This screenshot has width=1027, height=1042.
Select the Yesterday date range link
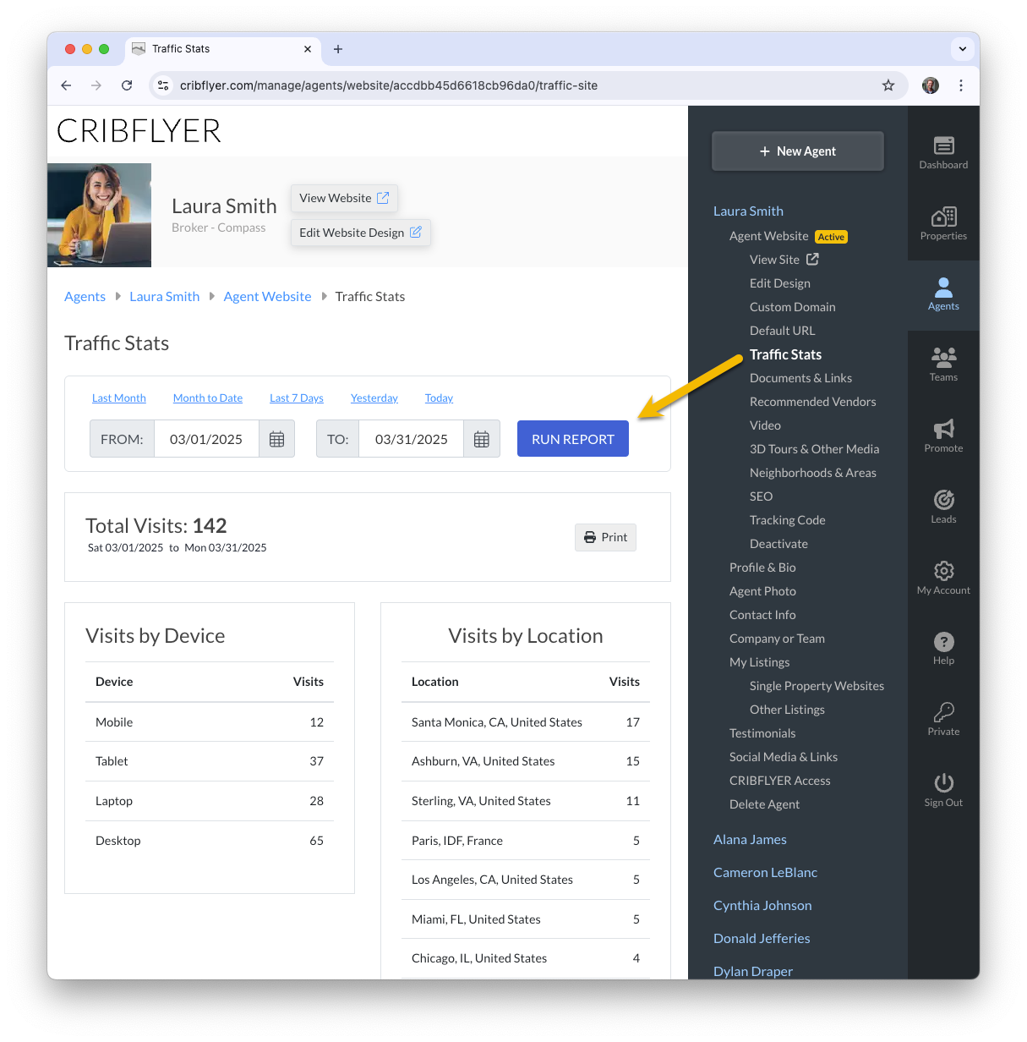coord(374,398)
